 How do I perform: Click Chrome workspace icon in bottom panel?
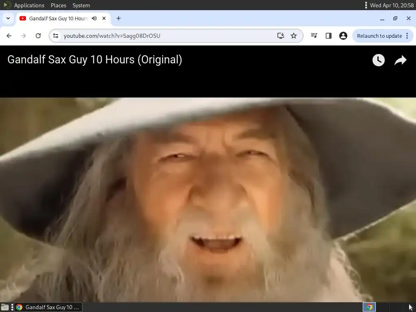pyautogui.click(x=369, y=307)
